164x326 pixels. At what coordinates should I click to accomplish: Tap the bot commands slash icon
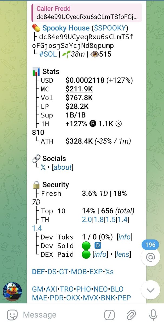coord(110,315)
